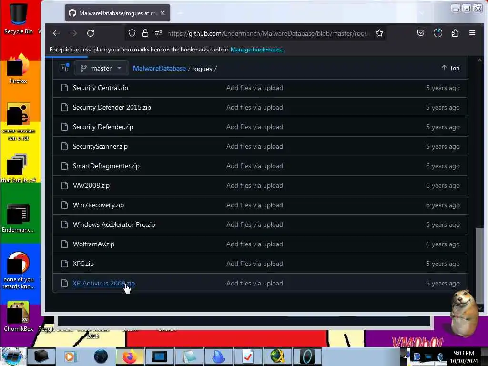Select the MalwareDatabase/rogues browser tab
Viewport: 488px width, 366px height.
[117, 13]
